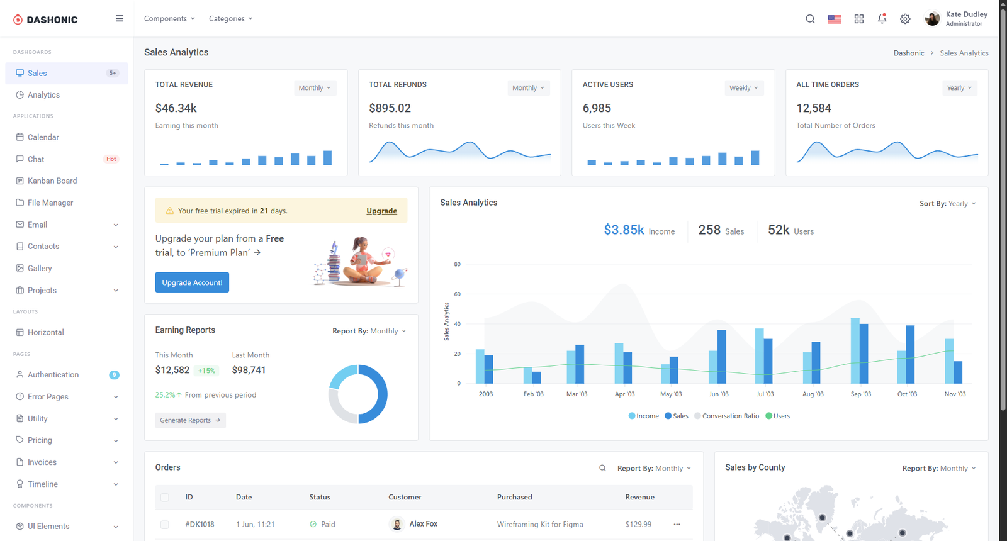Click the US flag language icon
Screen dimensions: 1007x541
pyautogui.click(x=835, y=19)
